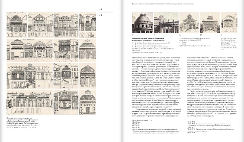Open domed interior drawing ending third row
The height and width of the screenshot is (142, 244).
click(88, 76)
